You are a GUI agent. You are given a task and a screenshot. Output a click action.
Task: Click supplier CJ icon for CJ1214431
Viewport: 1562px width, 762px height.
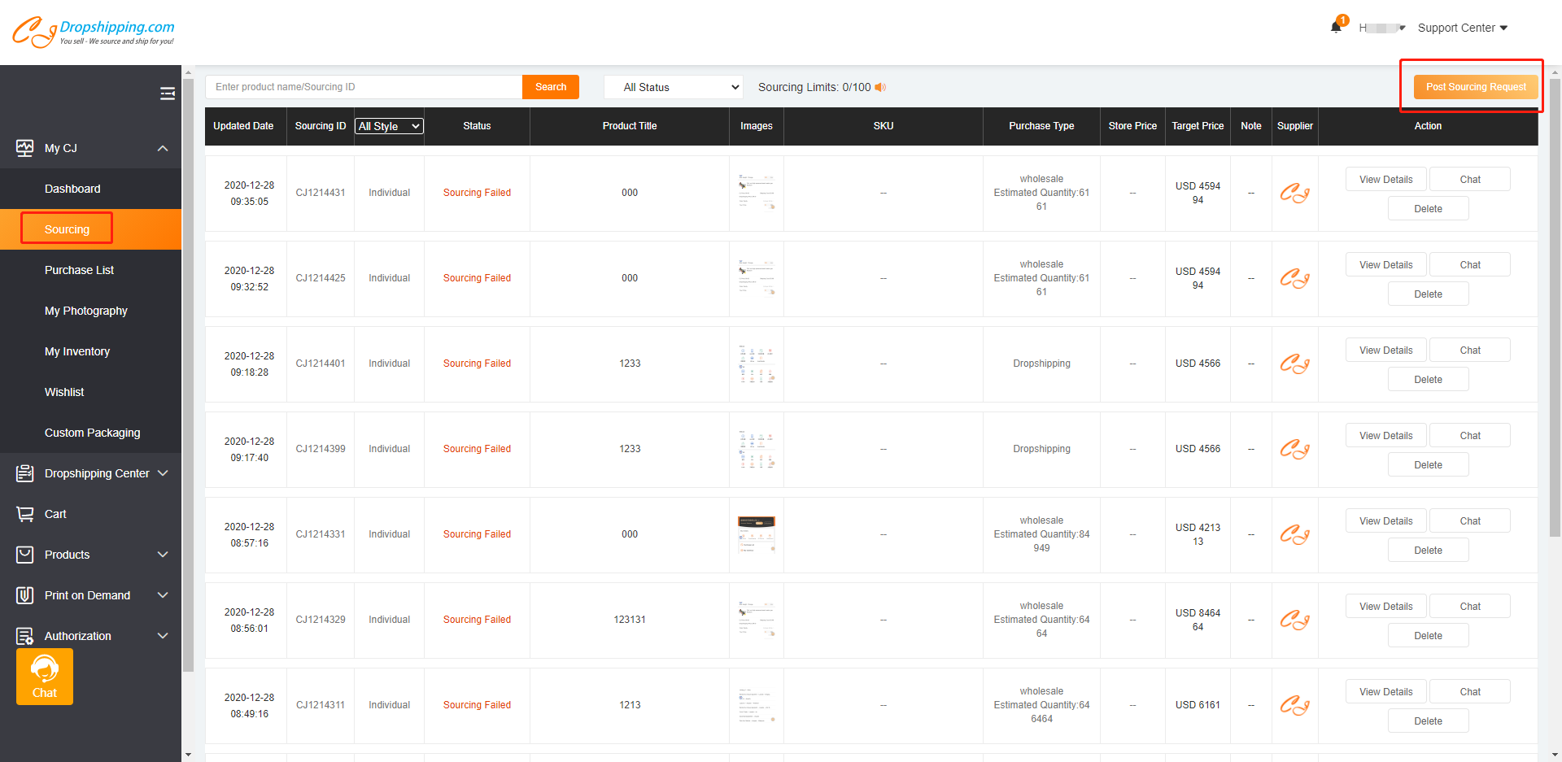(x=1294, y=194)
